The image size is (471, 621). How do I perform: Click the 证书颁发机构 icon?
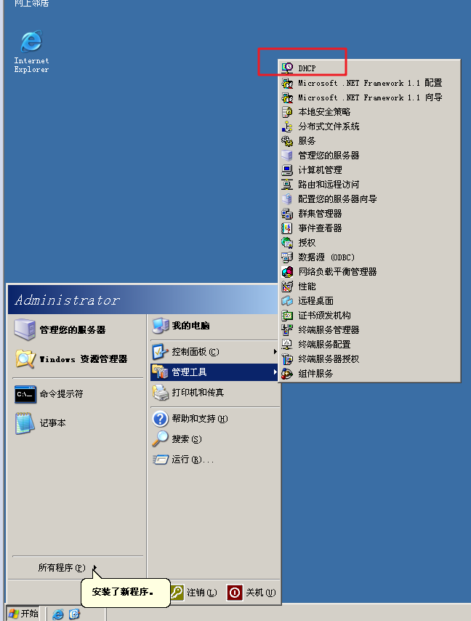pos(287,316)
